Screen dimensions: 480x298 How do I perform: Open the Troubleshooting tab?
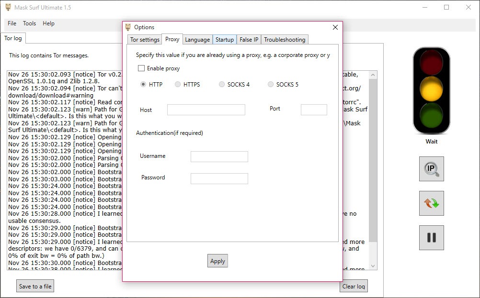[x=285, y=40]
